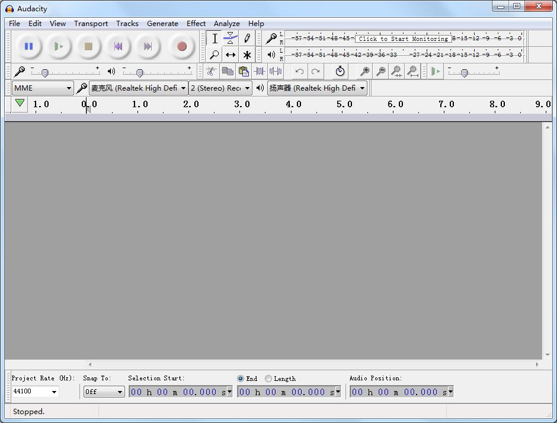Image resolution: width=557 pixels, height=423 pixels.
Task: Open the File menu
Action: [x=15, y=24]
